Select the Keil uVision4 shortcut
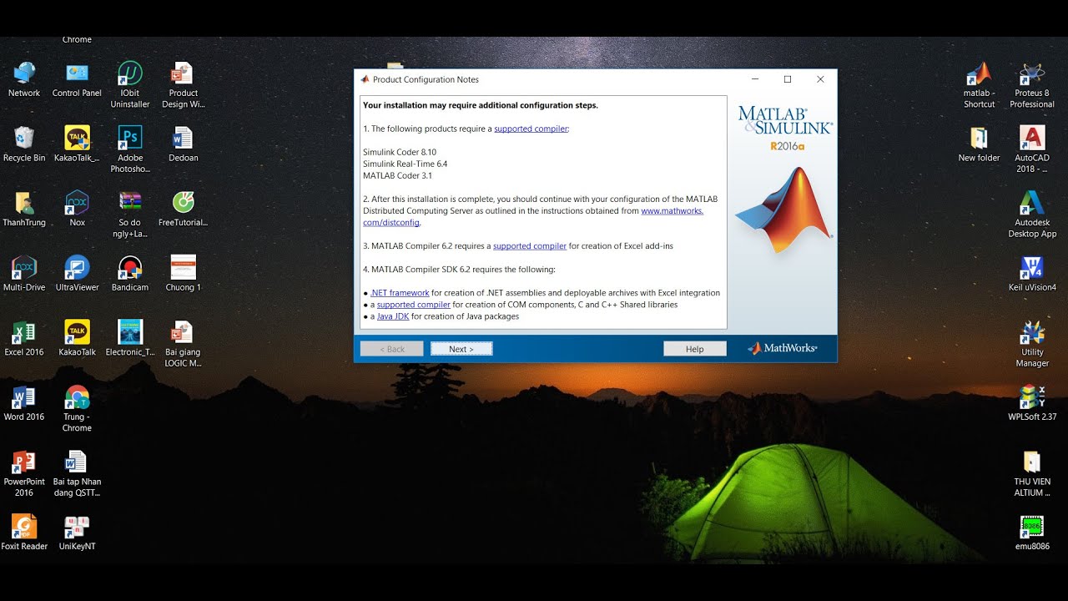This screenshot has width=1068, height=601. (1032, 273)
